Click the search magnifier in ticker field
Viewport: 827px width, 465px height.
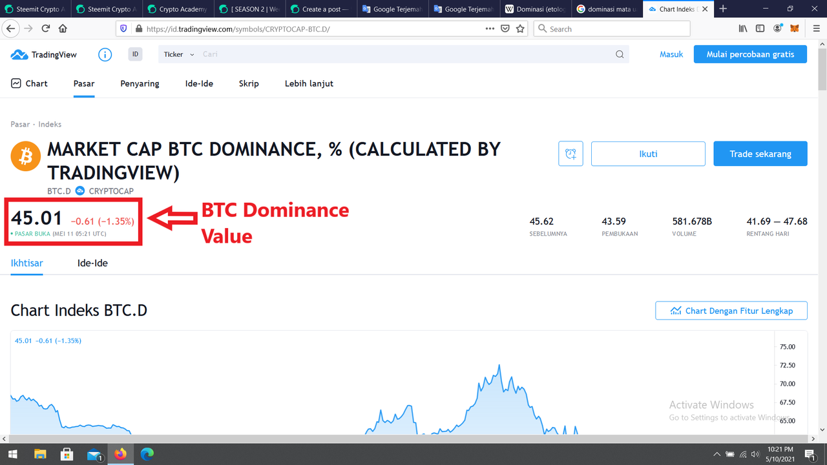[620, 54]
